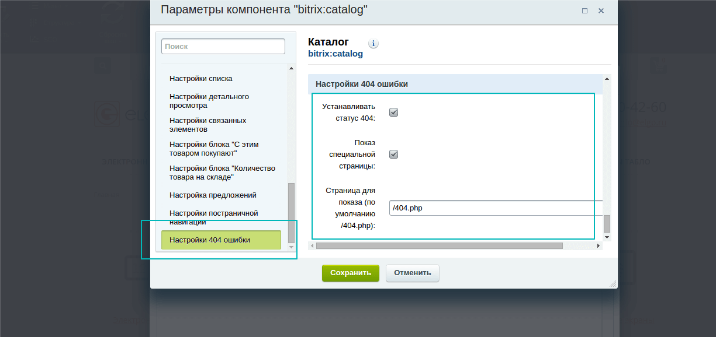Click the left list scroll-down arrow
This screenshot has width=716, height=337.
(291, 248)
